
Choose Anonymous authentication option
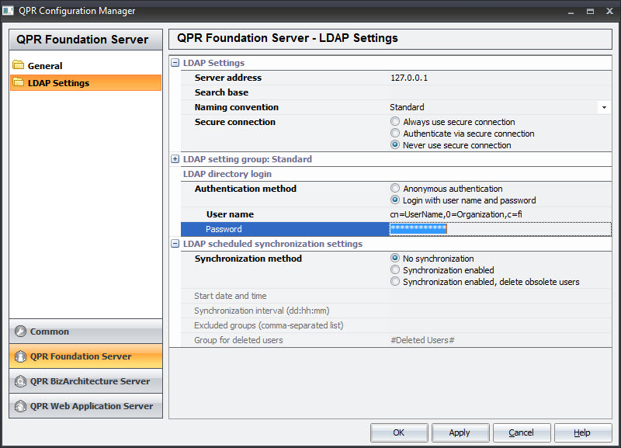click(x=395, y=188)
